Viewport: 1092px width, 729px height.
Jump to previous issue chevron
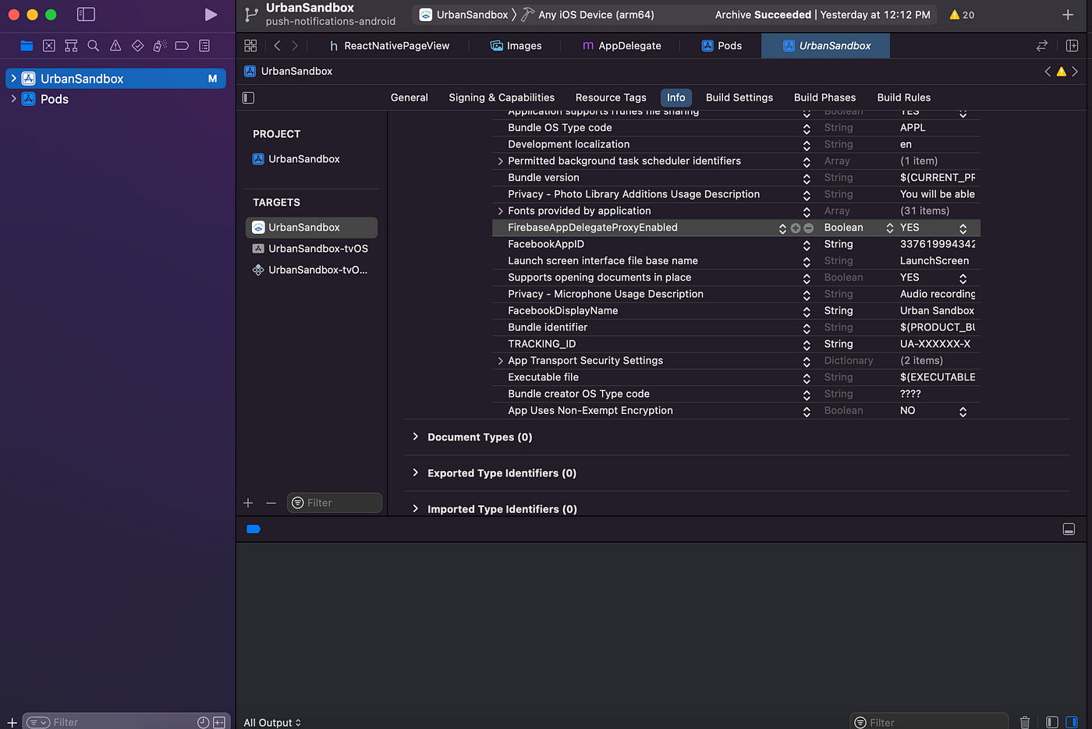click(1048, 71)
